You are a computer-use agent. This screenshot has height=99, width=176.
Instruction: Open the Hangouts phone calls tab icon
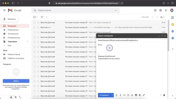coord(20,97)
